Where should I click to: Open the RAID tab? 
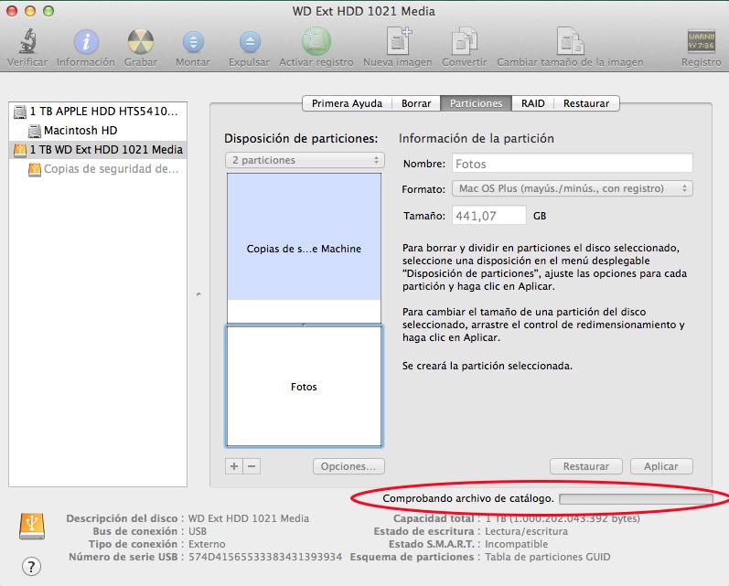coord(532,103)
